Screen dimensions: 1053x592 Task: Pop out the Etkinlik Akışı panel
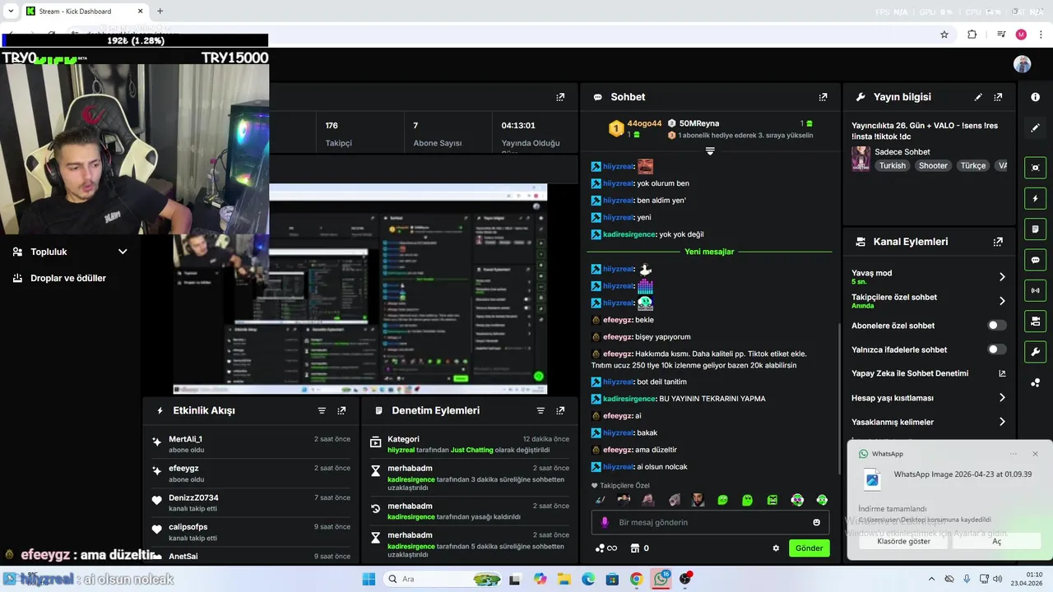coord(341,410)
